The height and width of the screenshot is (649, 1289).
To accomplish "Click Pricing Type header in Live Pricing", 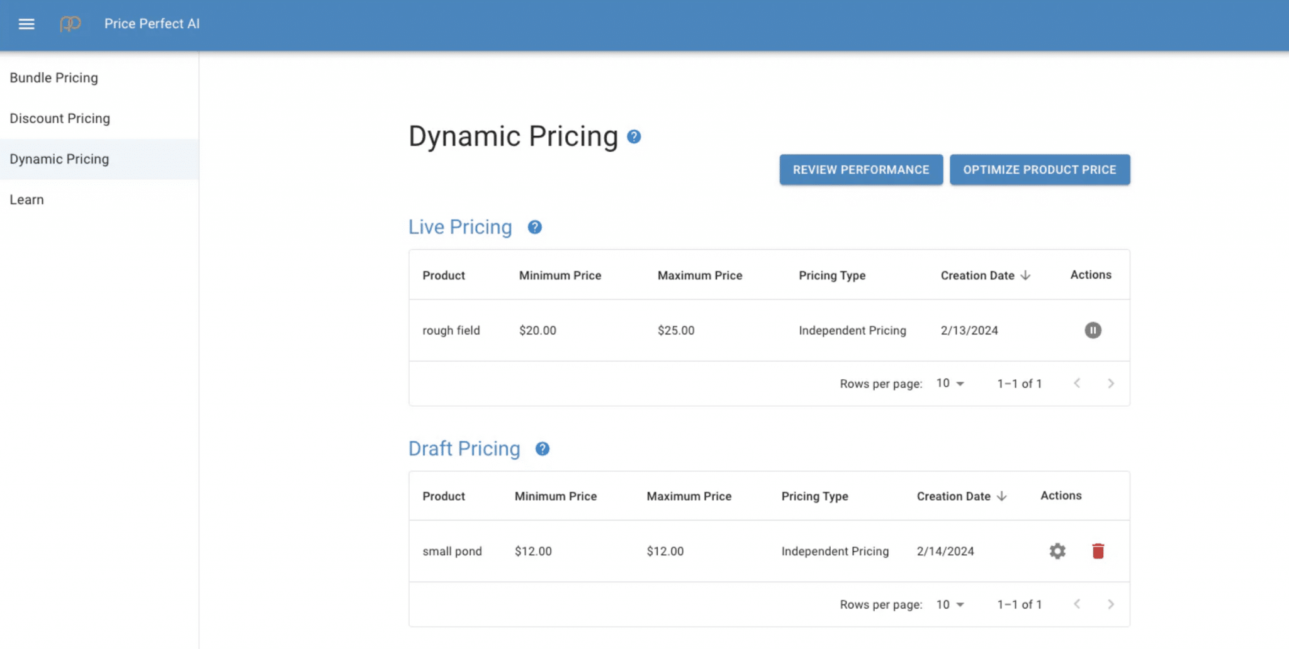I will click(832, 275).
